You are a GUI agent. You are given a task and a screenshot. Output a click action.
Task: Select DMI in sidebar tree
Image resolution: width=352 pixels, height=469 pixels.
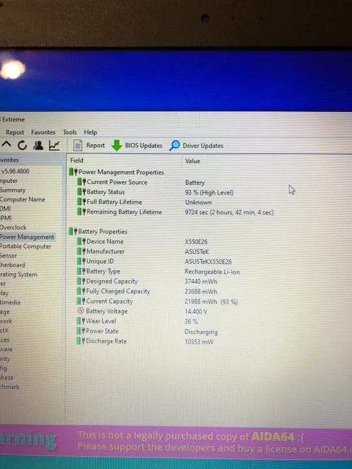(x=5, y=208)
